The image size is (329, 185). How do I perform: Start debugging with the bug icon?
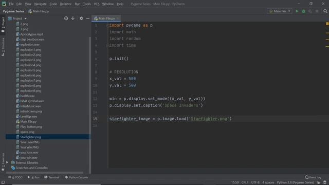303,11
